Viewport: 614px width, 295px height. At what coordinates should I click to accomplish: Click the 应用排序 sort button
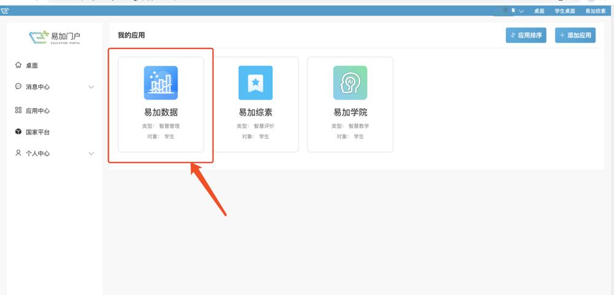click(526, 36)
